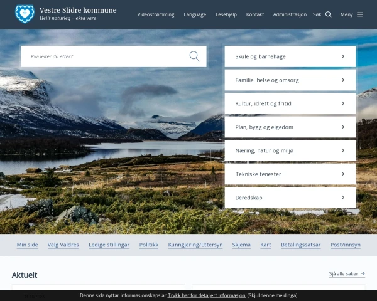Viewport: 377px width, 301px height.
Task: Click the Vestre Slidre kommune crest logo
Action: click(25, 14)
